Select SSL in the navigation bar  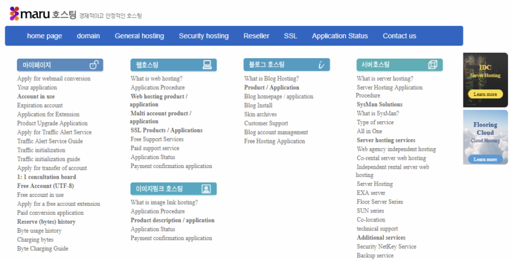click(290, 36)
